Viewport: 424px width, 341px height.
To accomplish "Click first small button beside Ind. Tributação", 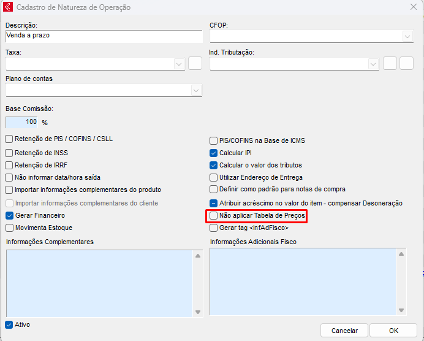I will point(390,63).
